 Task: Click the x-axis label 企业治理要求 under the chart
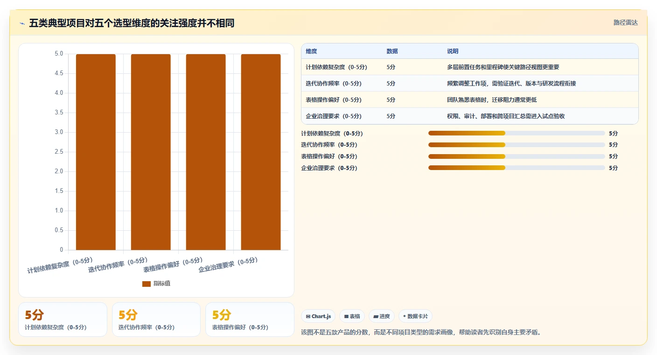click(228, 265)
